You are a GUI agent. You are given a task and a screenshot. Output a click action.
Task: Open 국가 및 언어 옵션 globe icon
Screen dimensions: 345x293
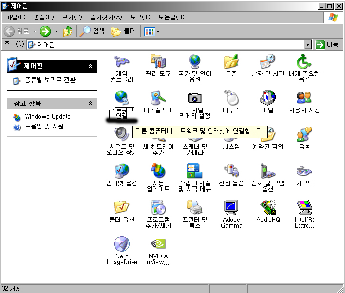[195, 61]
